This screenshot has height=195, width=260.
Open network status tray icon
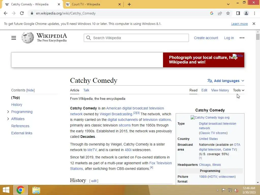tap(230, 190)
